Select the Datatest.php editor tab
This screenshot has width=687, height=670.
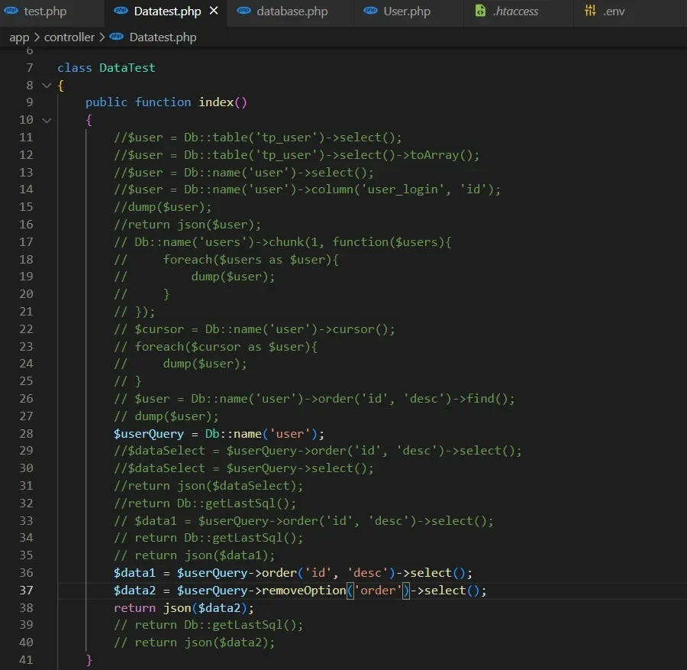coord(167,11)
